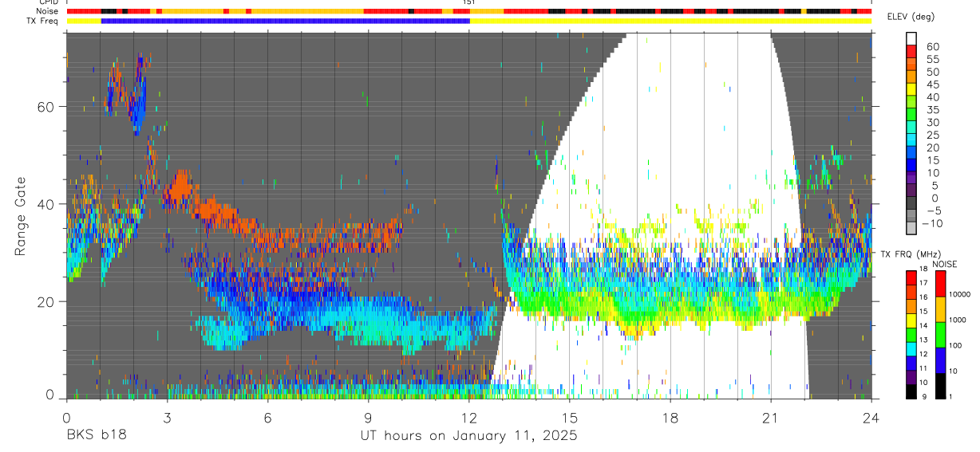Screen dimensions: 980x452
Task: Click the ELEV colorbar label '30'
Action: (933, 122)
